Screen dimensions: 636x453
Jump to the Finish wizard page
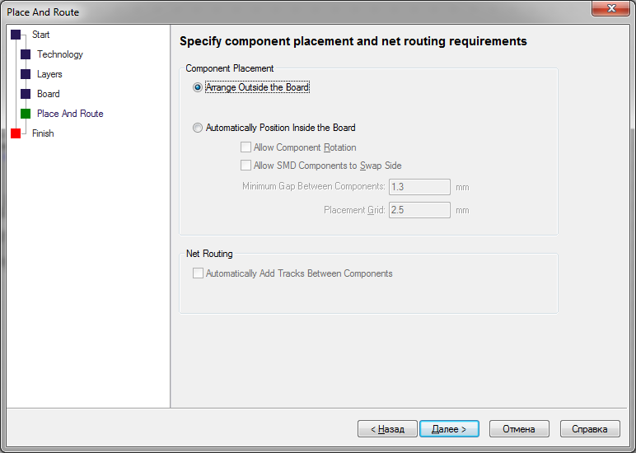[x=43, y=133]
